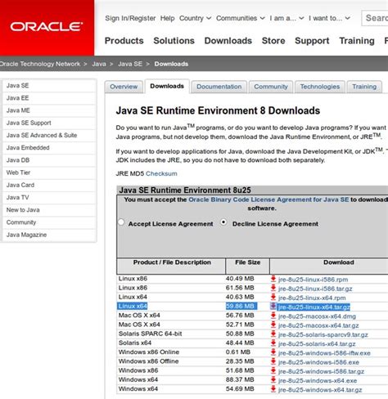Image resolution: width=388 pixels, height=399 pixels.
Task: Select the Downloads tab
Action: 167,86
